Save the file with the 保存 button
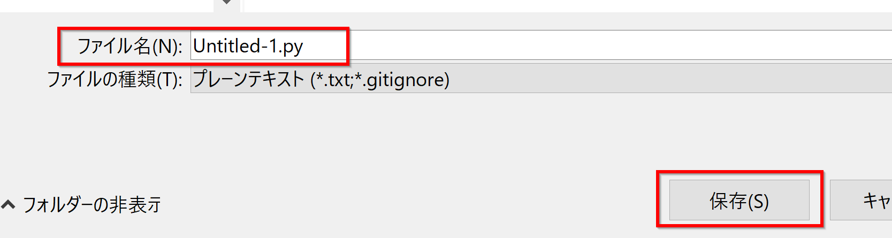Image resolution: width=892 pixels, height=238 pixels. [739, 200]
